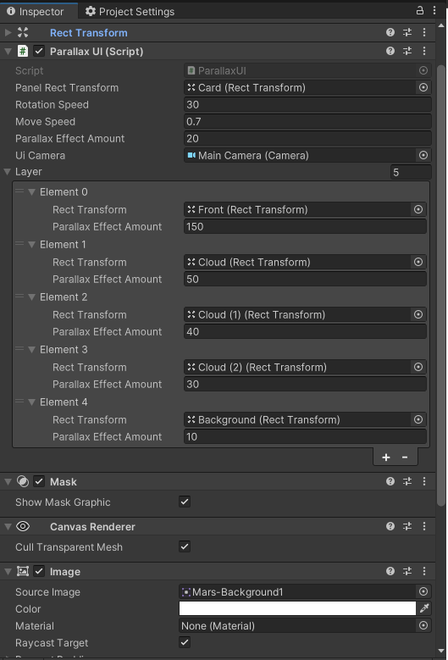Image resolution: width=448 pixels, height=660 pixels.
Task: Open the Inspector panel kebab menu
Action: (434, 10)
